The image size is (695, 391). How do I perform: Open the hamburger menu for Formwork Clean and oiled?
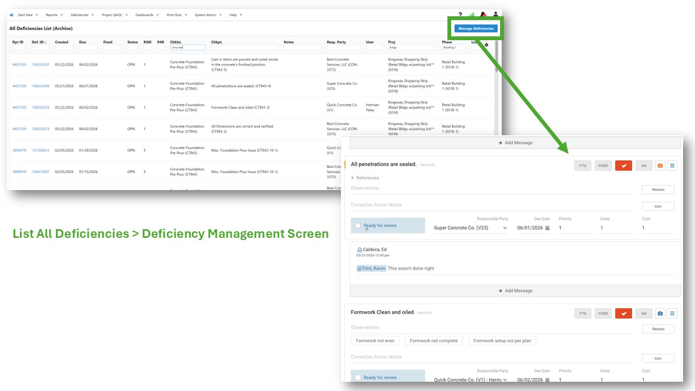[672, 313]
